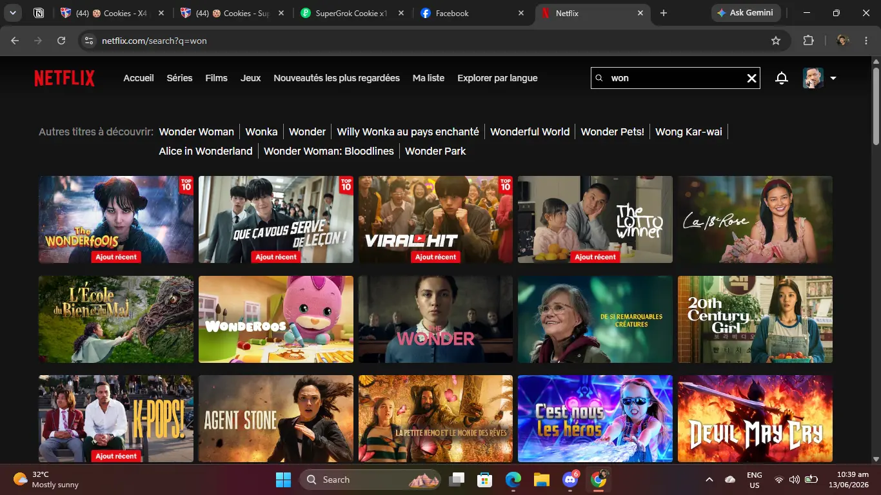Clear the search text with the X icon
Screen dimensions: 881x495
tap(751, 78)
